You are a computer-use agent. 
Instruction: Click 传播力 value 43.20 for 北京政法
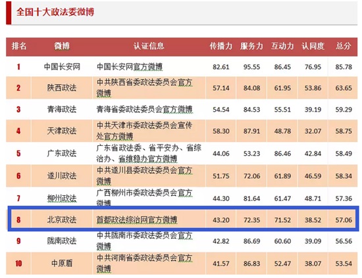221,220
